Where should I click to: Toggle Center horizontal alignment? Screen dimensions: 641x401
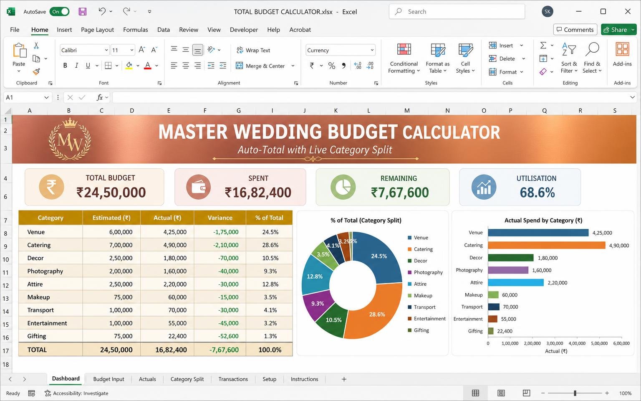click(186, 66)
